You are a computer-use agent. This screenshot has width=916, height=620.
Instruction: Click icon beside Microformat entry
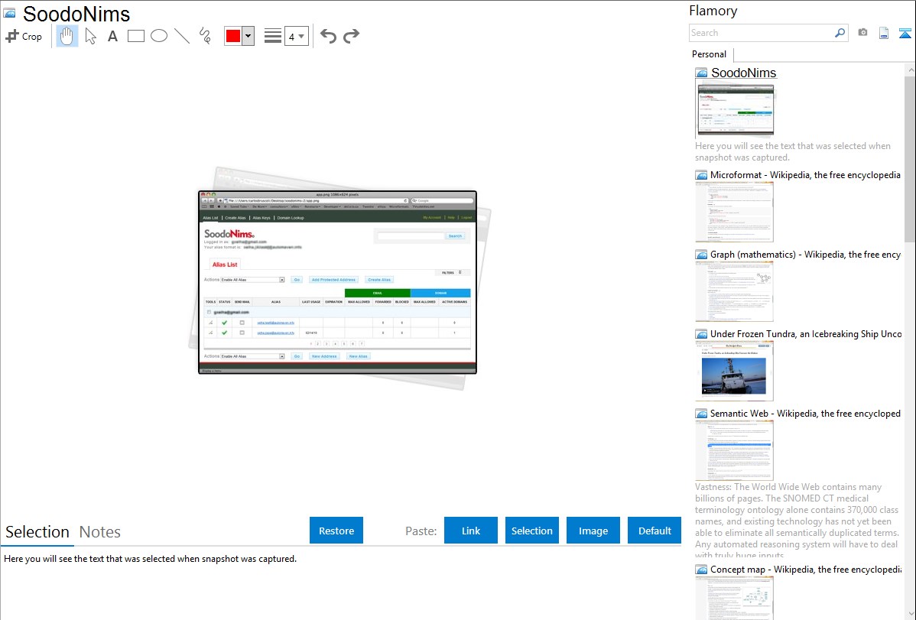[701, 175]
